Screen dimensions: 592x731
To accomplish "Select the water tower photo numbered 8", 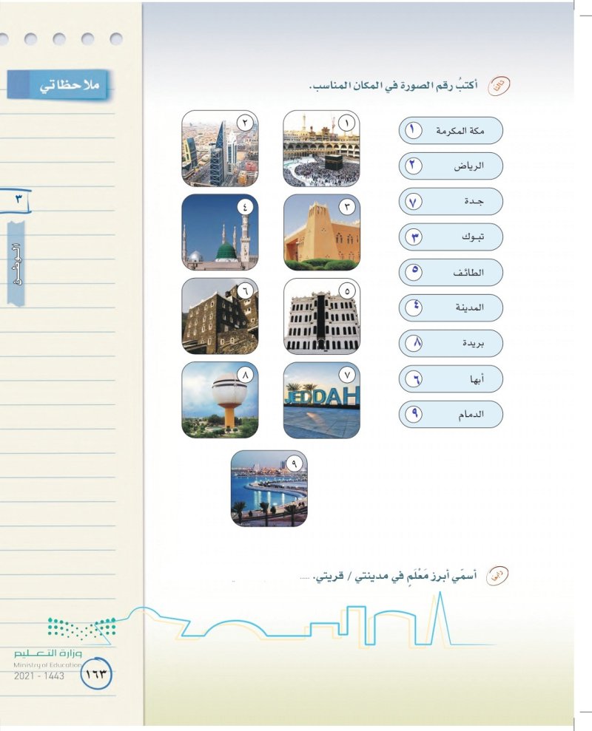I will 220,401.
